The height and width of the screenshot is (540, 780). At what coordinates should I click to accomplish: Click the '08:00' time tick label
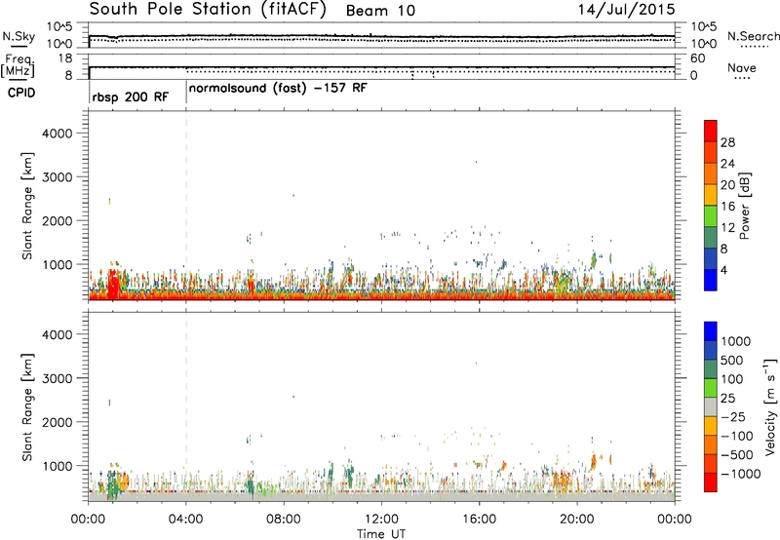284,520
